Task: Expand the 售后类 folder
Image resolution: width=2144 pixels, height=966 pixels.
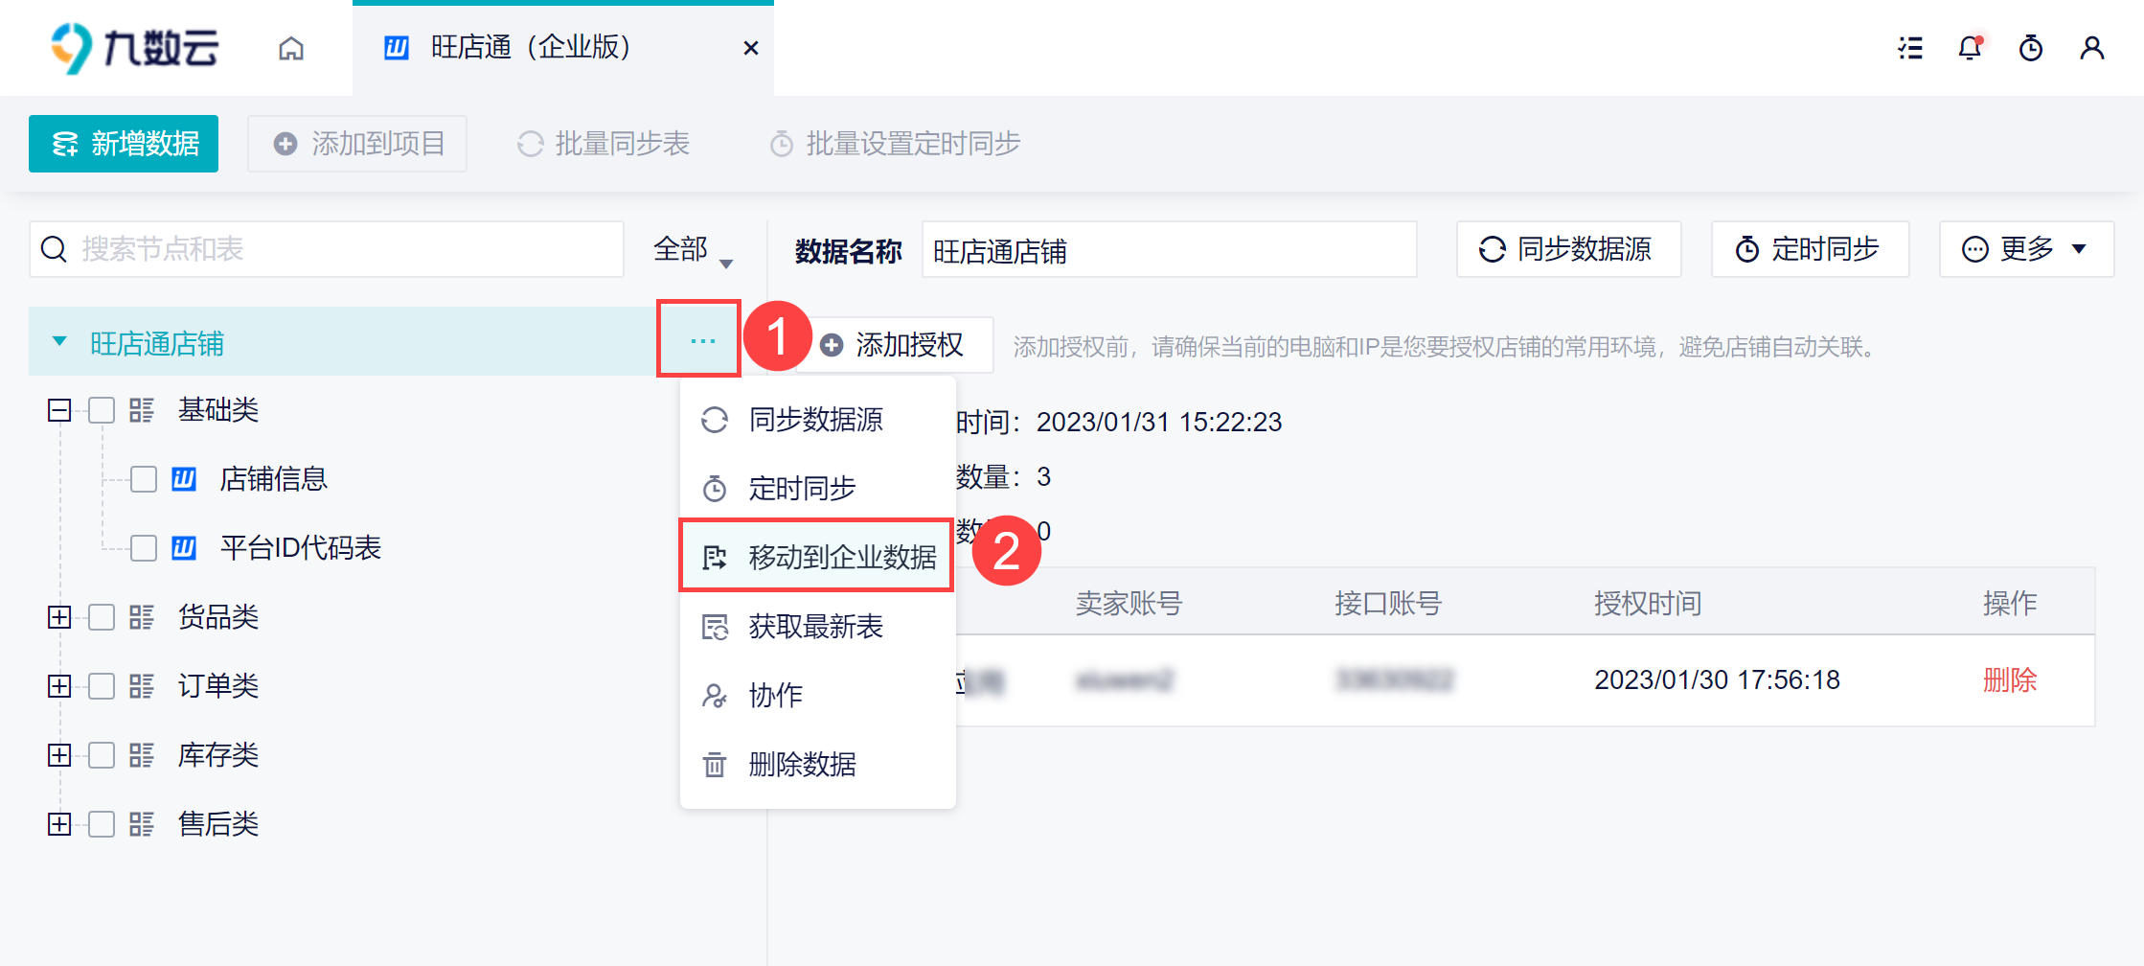Action: click(x=59, y=824)
